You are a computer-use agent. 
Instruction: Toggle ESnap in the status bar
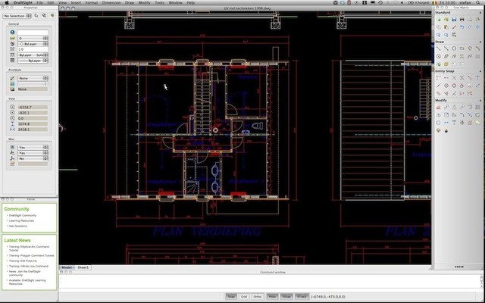[286, 296]
